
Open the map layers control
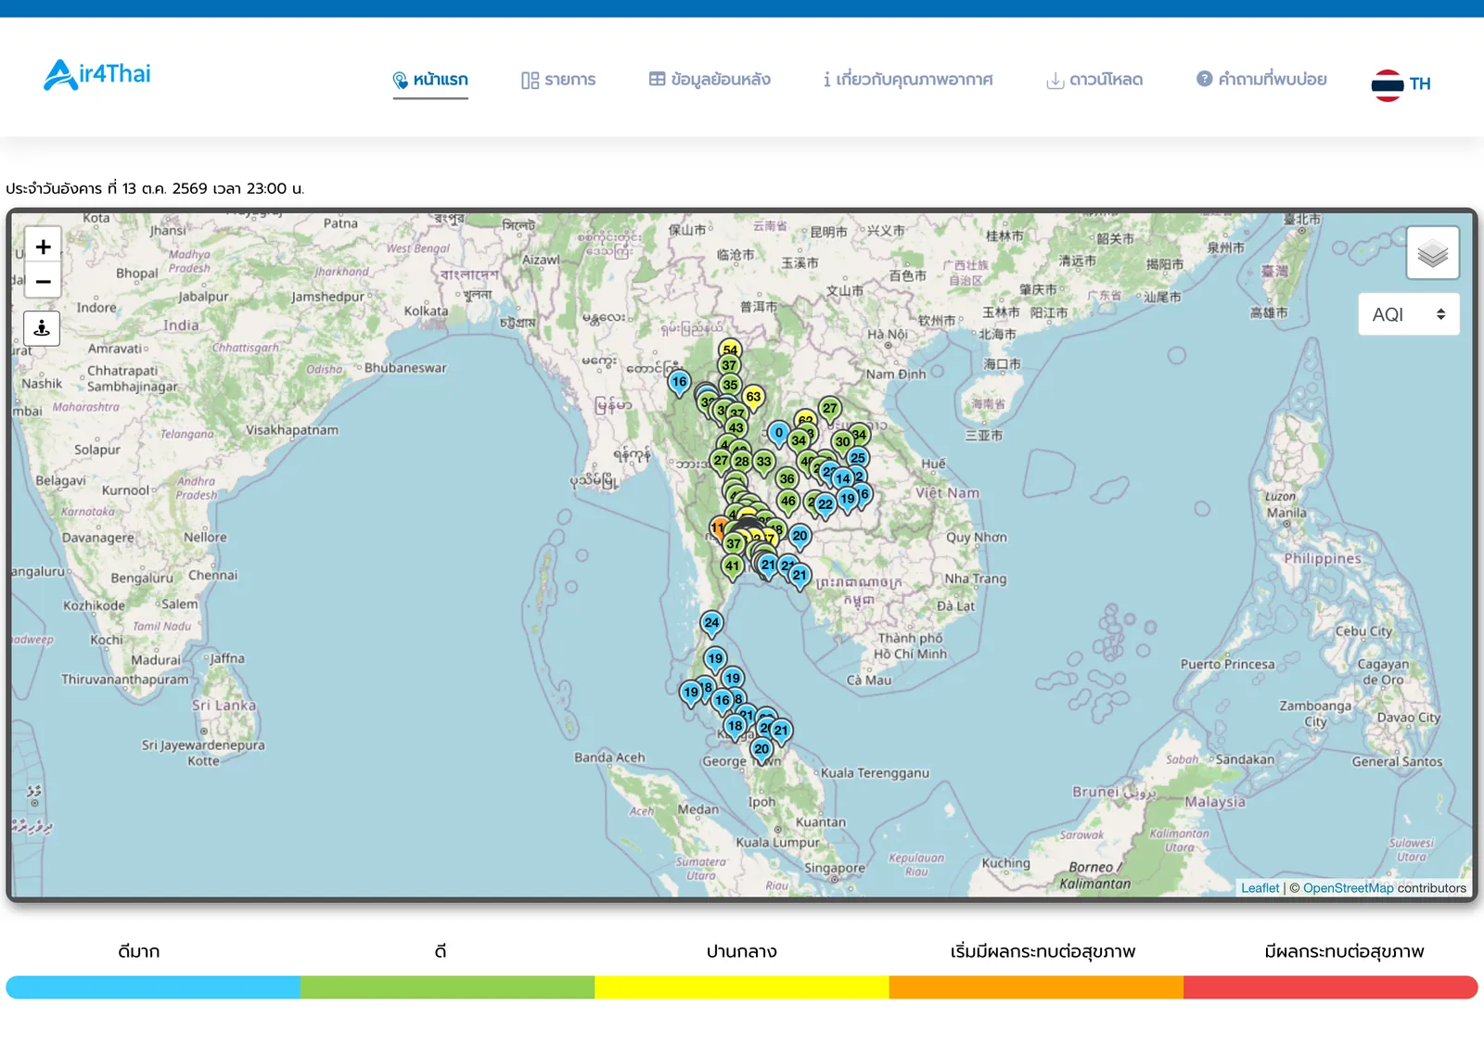tap(1432, 252)
